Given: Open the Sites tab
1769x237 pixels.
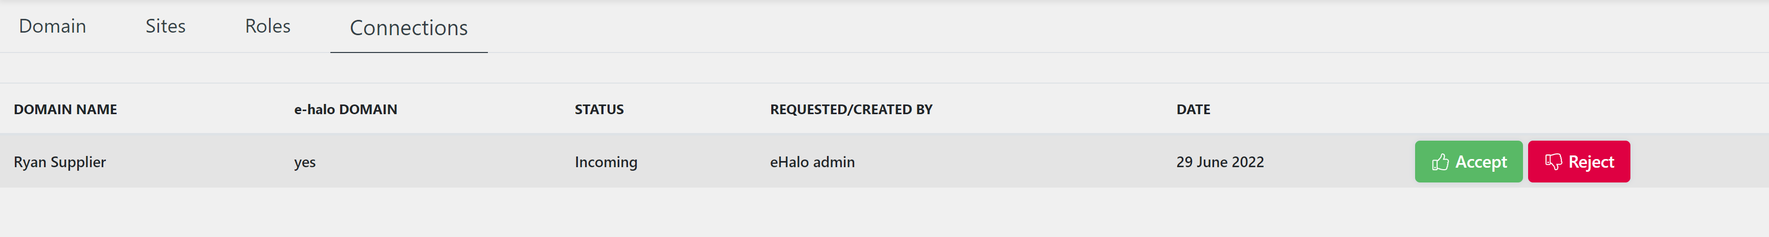Looking at the screenshot, I should click(166, 26).
